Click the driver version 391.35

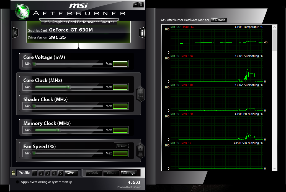coord(58,37)
